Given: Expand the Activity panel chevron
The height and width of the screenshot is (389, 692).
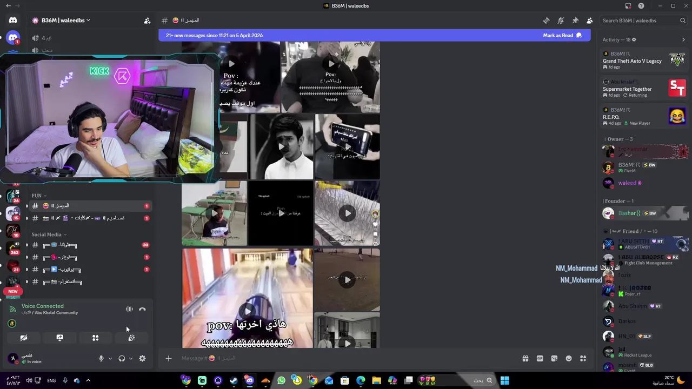Looking at the screenshot, I should tap(683, 39).
